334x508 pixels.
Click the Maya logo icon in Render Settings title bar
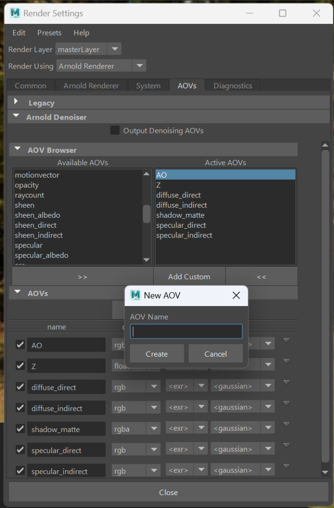coord(15,13)
